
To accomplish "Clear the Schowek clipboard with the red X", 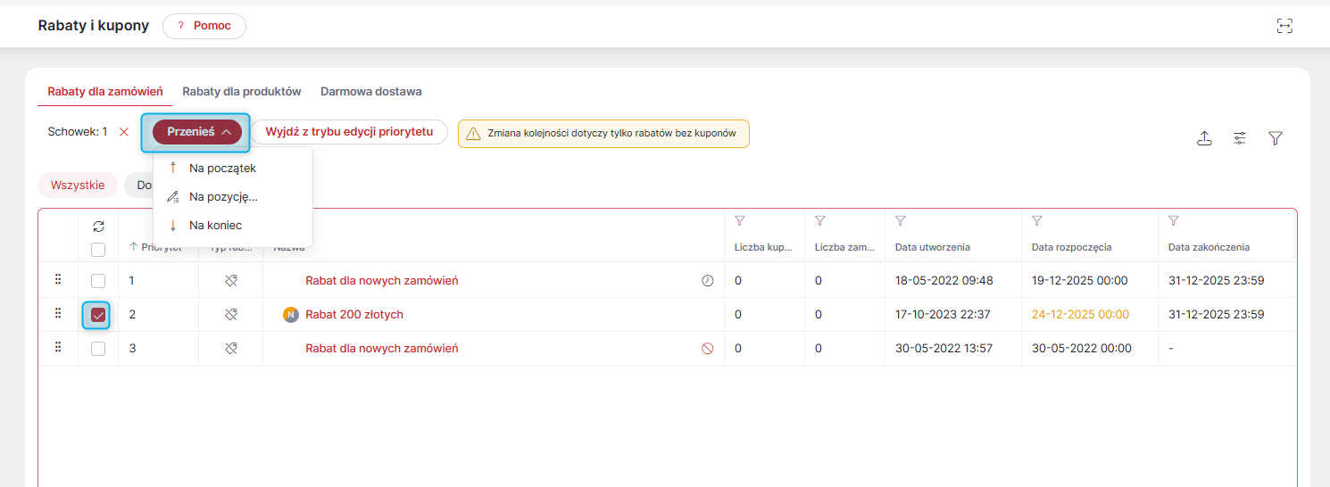I will pyautogui.click(x=124, y=132).
